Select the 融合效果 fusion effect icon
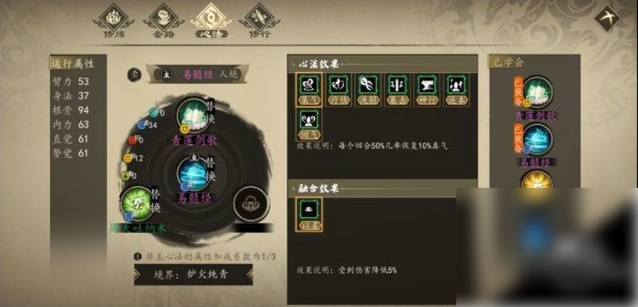638x307 pixels. pos(309,214)
